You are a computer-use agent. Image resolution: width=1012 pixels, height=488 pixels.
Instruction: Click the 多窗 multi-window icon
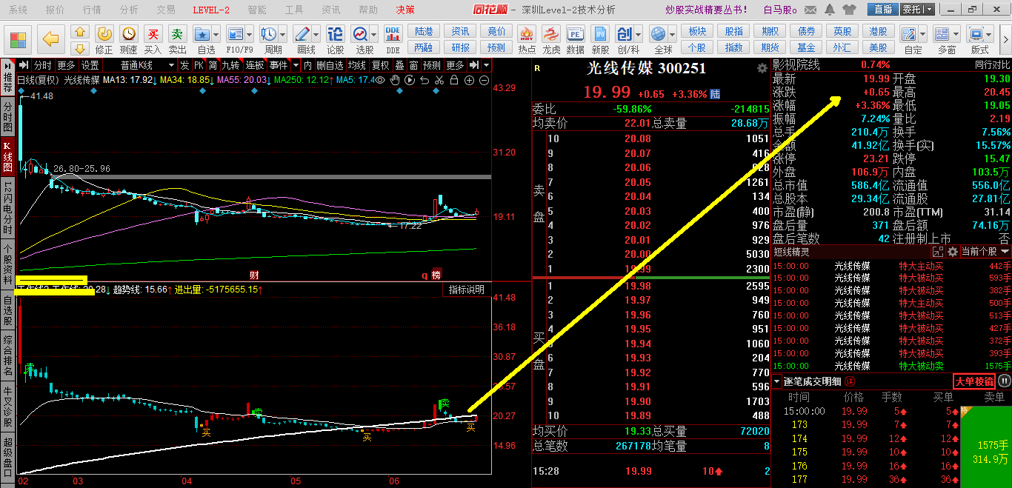tap(942, 34)
